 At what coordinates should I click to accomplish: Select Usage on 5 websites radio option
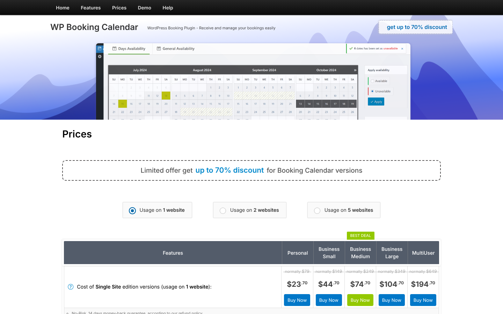[344, 210]
